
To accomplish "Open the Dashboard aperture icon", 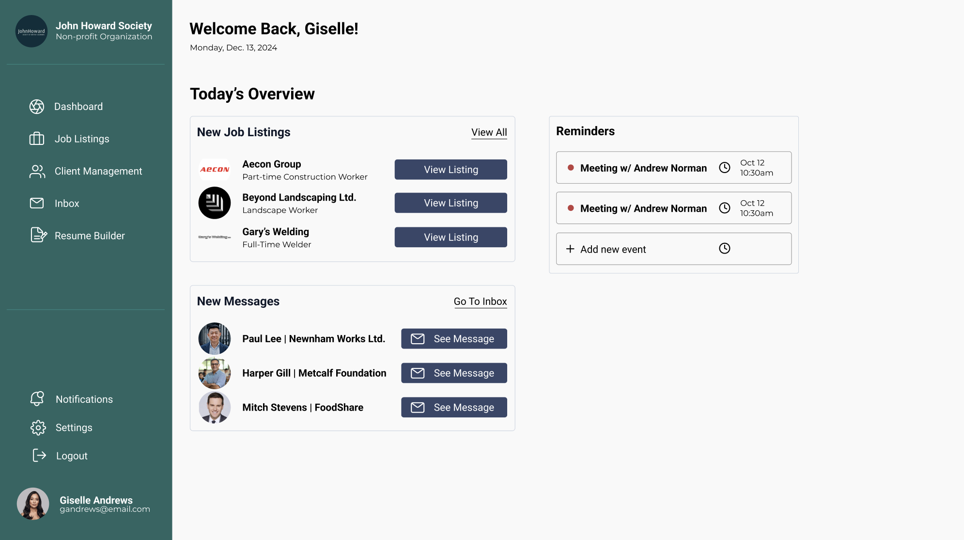I will 37,107.
